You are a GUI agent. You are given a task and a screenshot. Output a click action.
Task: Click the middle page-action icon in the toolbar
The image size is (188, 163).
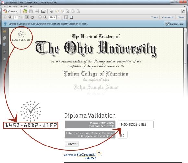coord(73,11)
